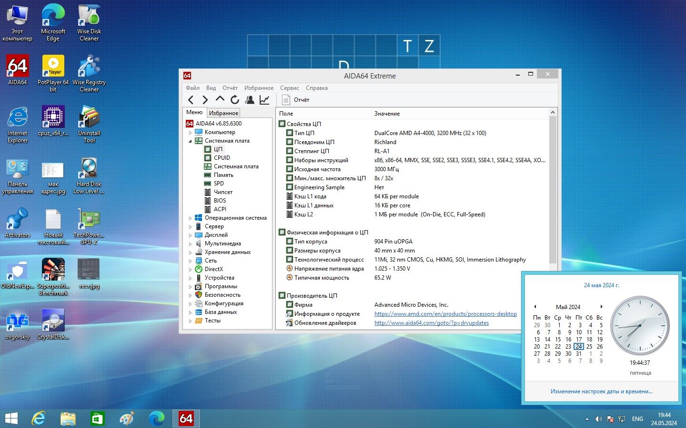Viewport: 686px width, 428px height.
Task: Go forward with the AIDA64 right arrow
Action: pos(205,100)
